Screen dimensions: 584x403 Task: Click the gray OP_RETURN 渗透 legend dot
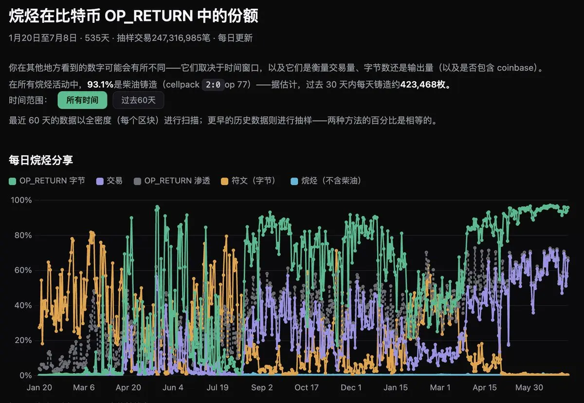(137, 181)
